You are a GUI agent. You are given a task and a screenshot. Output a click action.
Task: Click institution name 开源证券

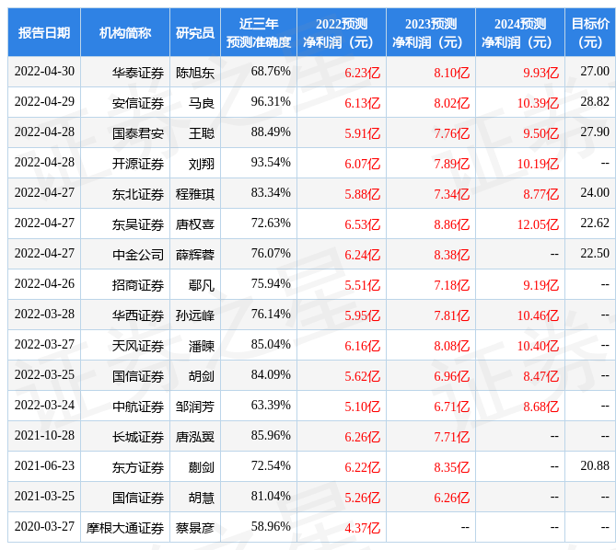pyautogui.click(x=138, y=164)
